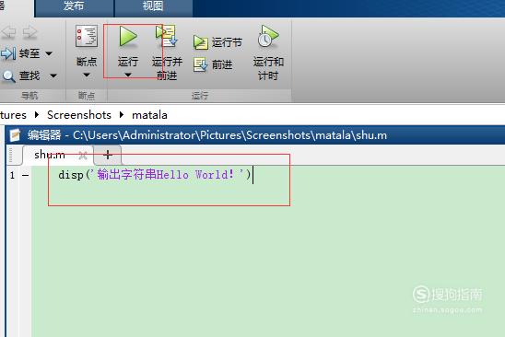Expand arrow after Screenshots in breadcrumb

[122, 114]
